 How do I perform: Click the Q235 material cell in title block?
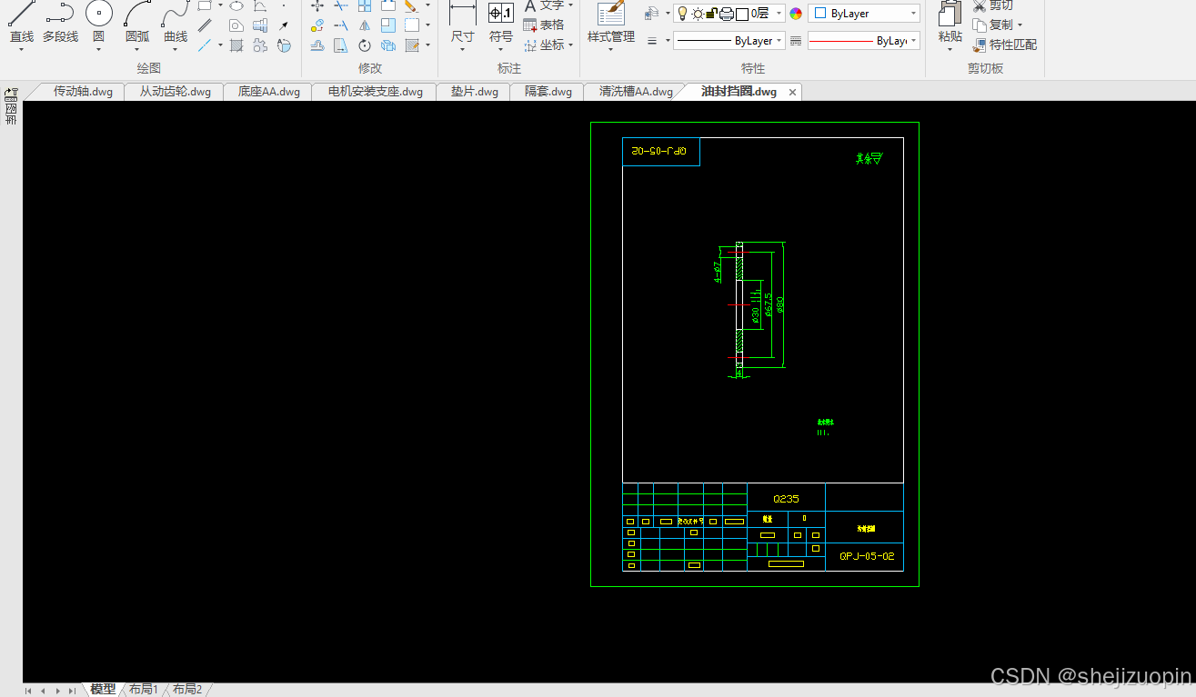(x=786, y=499)
